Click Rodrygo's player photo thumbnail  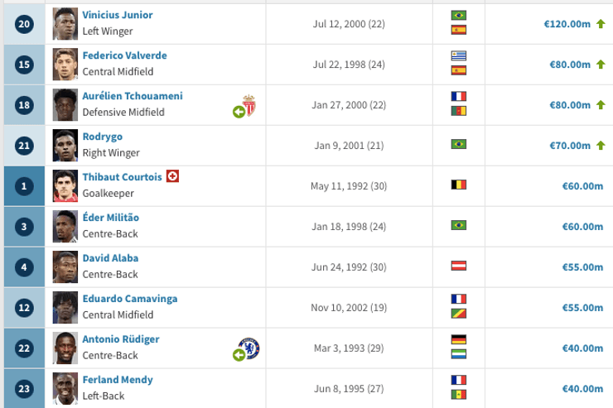pyautogui.click(x=65, y=146)
